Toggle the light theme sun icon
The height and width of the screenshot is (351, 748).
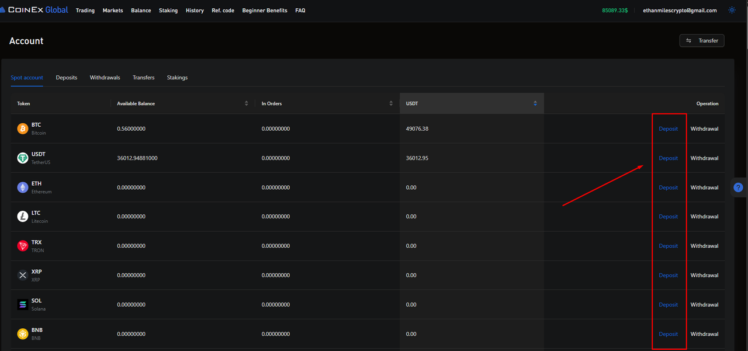[x=732, y=10]
